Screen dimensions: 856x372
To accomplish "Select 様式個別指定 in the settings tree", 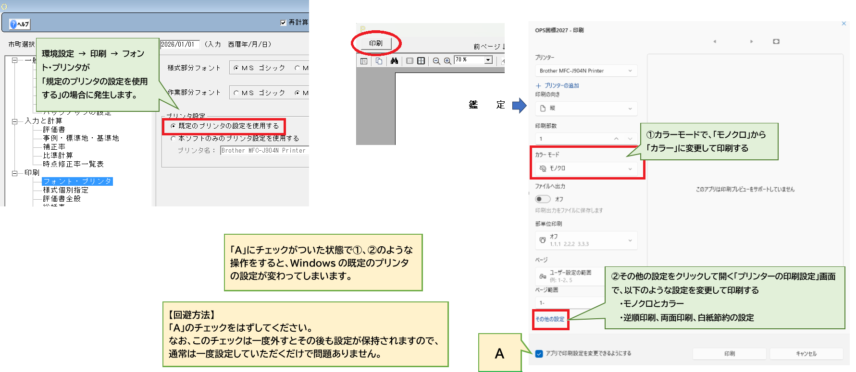I will point(65,190).
